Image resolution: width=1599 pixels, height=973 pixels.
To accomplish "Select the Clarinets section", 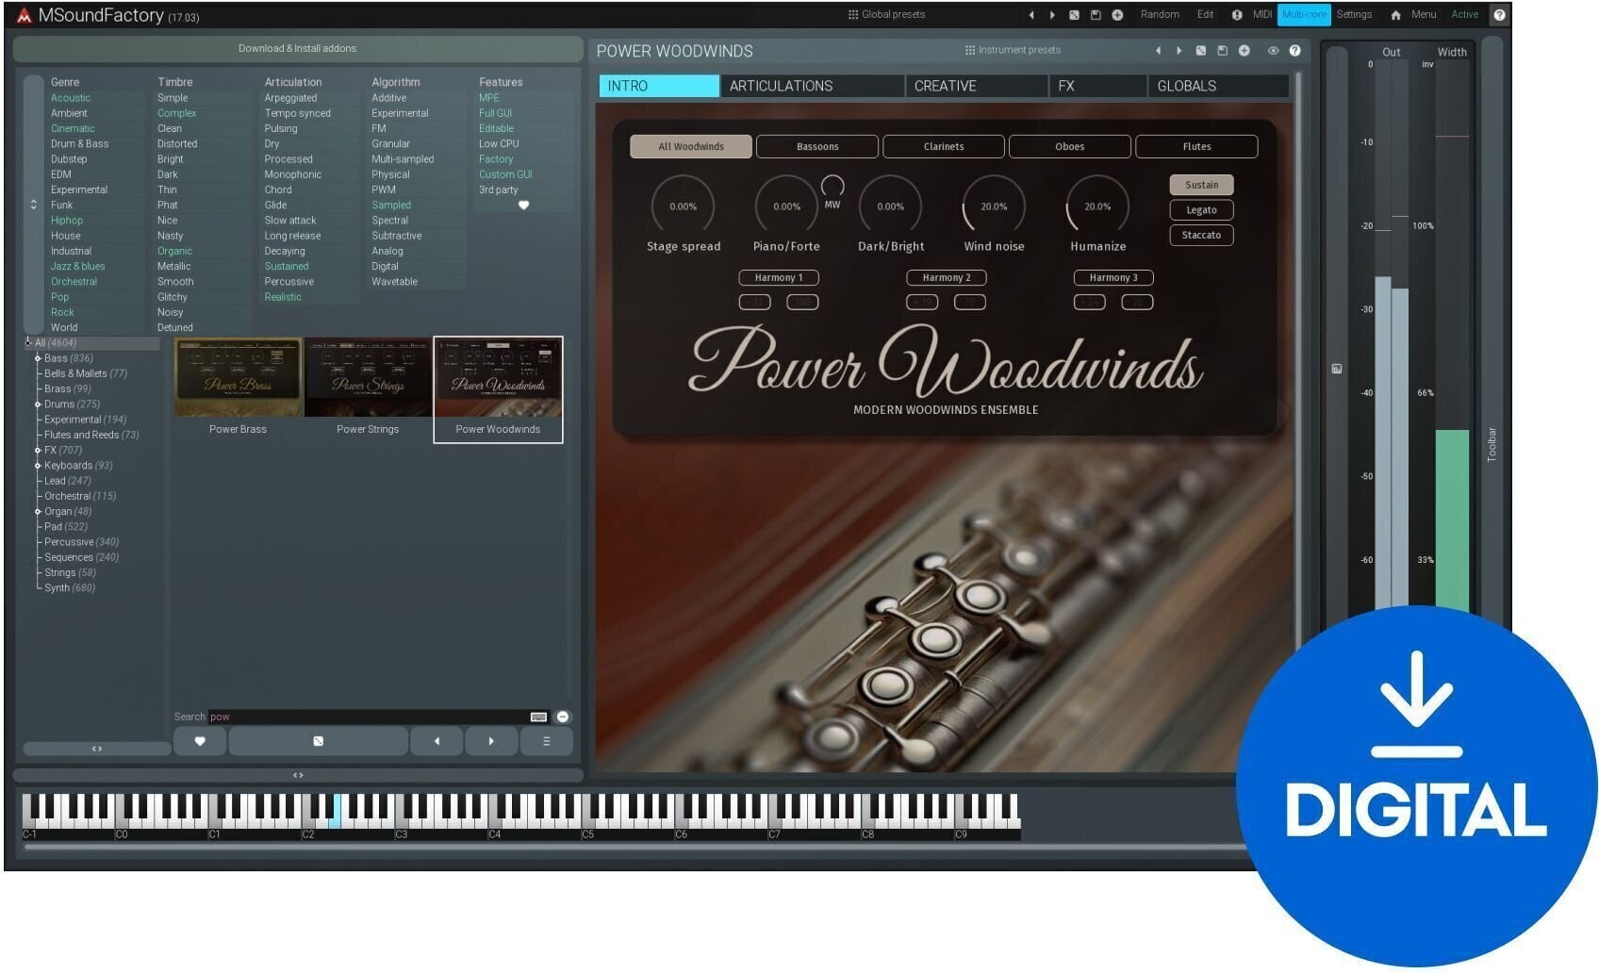I will (x=943, y=146).
